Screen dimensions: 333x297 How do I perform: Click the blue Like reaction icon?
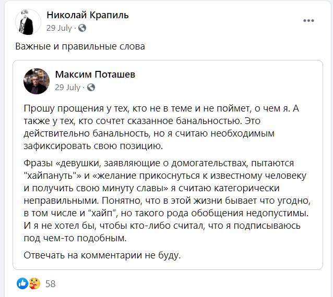22,283
